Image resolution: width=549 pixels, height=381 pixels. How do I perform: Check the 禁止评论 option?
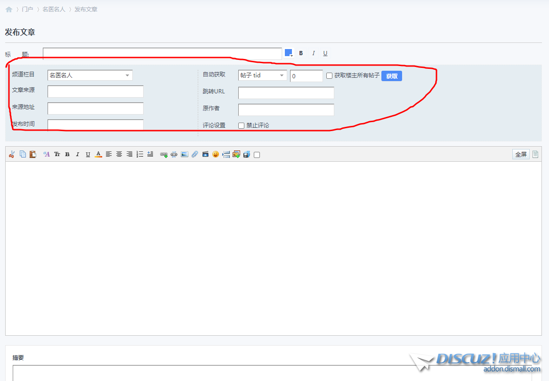(x=242, y=125)
